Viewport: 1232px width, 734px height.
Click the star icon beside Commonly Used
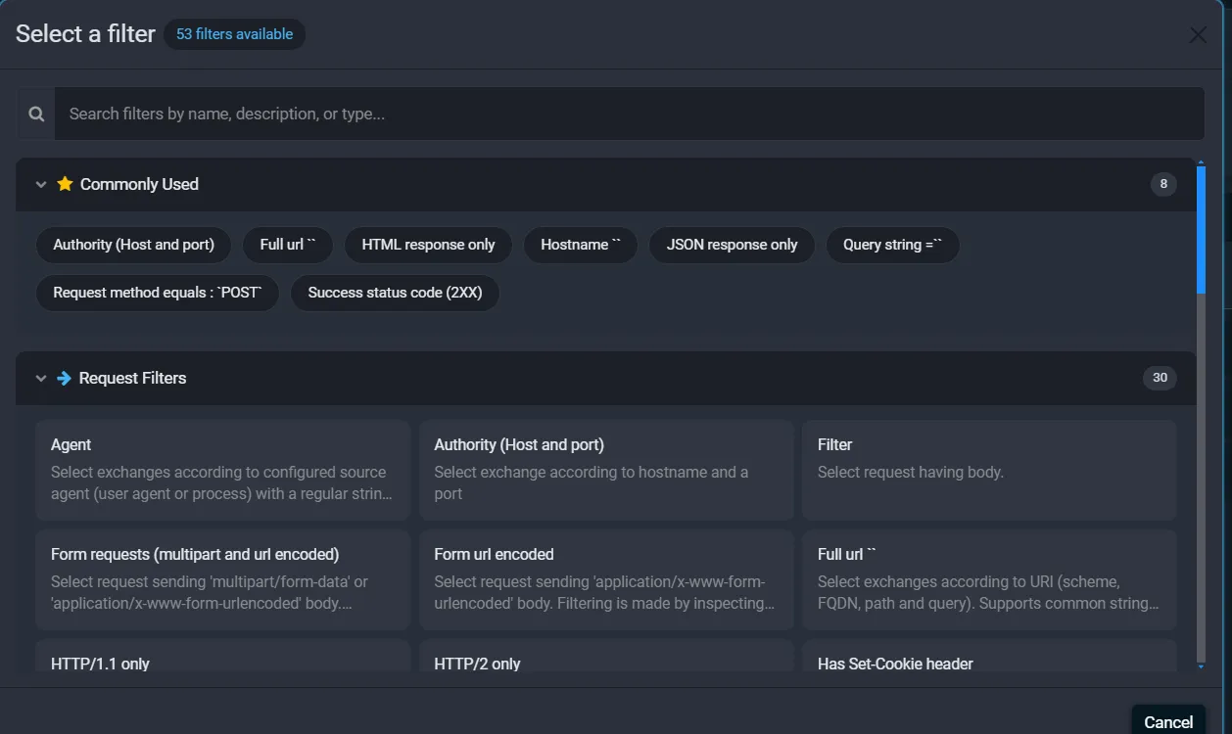click(x=65, y=184)
